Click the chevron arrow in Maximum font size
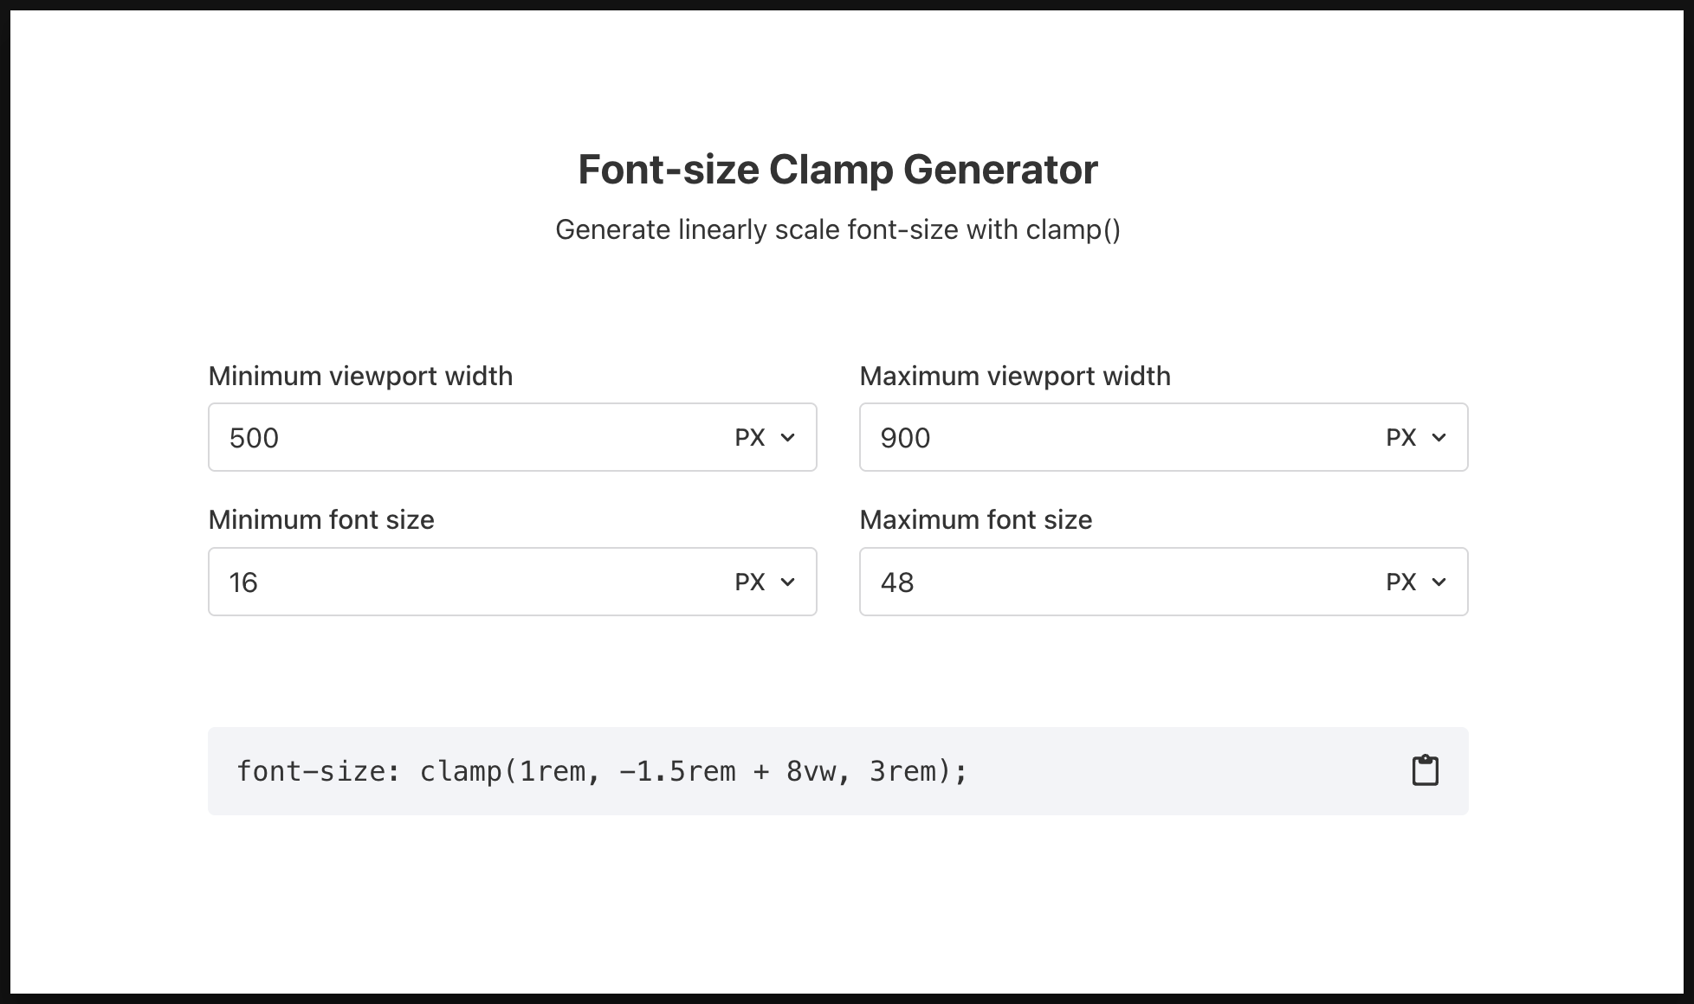 pyautogui.click(x=1439, y=582)
